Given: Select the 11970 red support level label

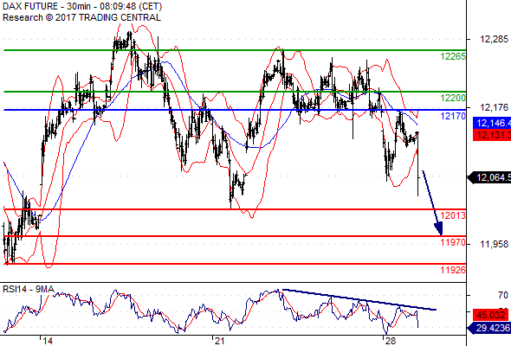Looking at the screenshot, I should 453,242.
